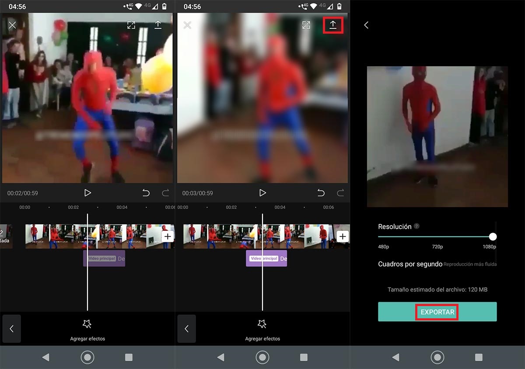Viewport: 525px width, 369px height.
Task: Tap the export arrow icon highlighted in red
Action: pyautogui.click(x=333, y=25)
